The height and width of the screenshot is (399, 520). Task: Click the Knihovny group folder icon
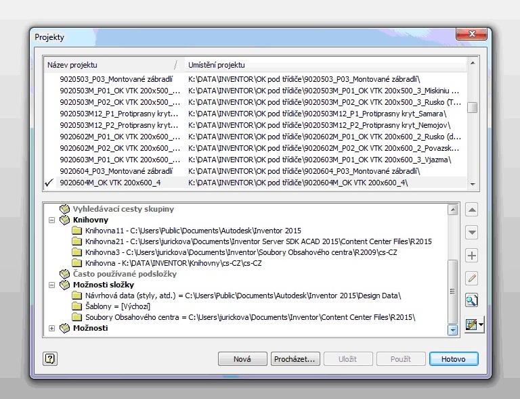point(65,220)
